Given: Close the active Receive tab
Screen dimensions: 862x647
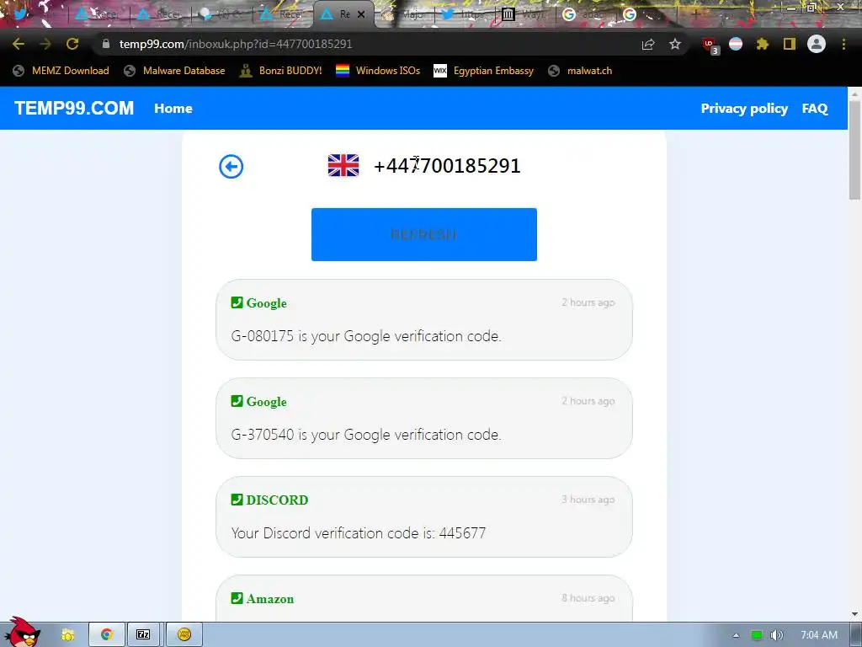Looking at the screenshot, I should [x=361, y=14].
